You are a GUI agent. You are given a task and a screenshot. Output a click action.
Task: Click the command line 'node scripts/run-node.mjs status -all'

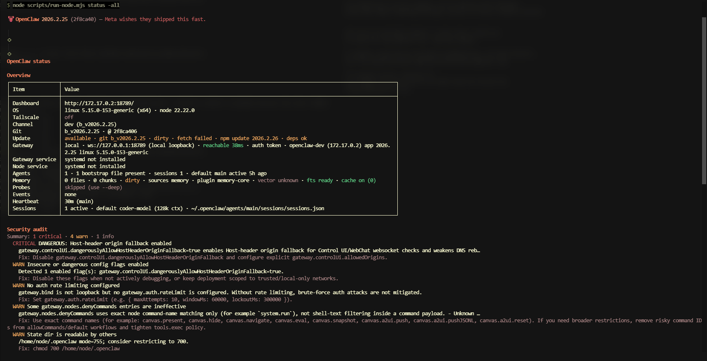pyautogui.click(x=66, y=5)
